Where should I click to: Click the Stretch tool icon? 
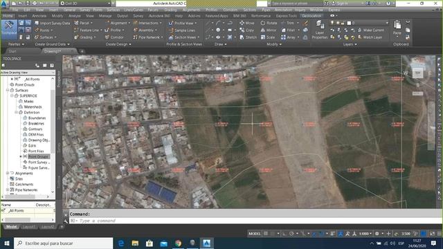(242, 37)
